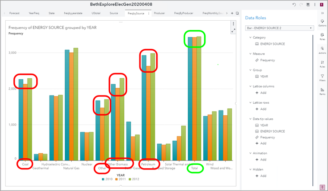This screenshot has width=328, height=191.
Task: Collapse the right pane with double chevron
Action: pyautogui.click(x=322, y=13)
